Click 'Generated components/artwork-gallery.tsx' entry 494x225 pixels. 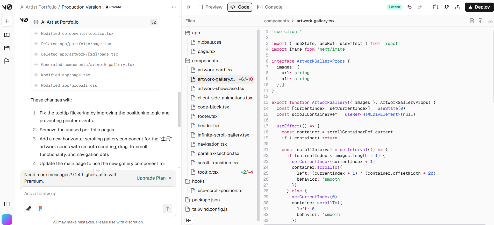88,65
